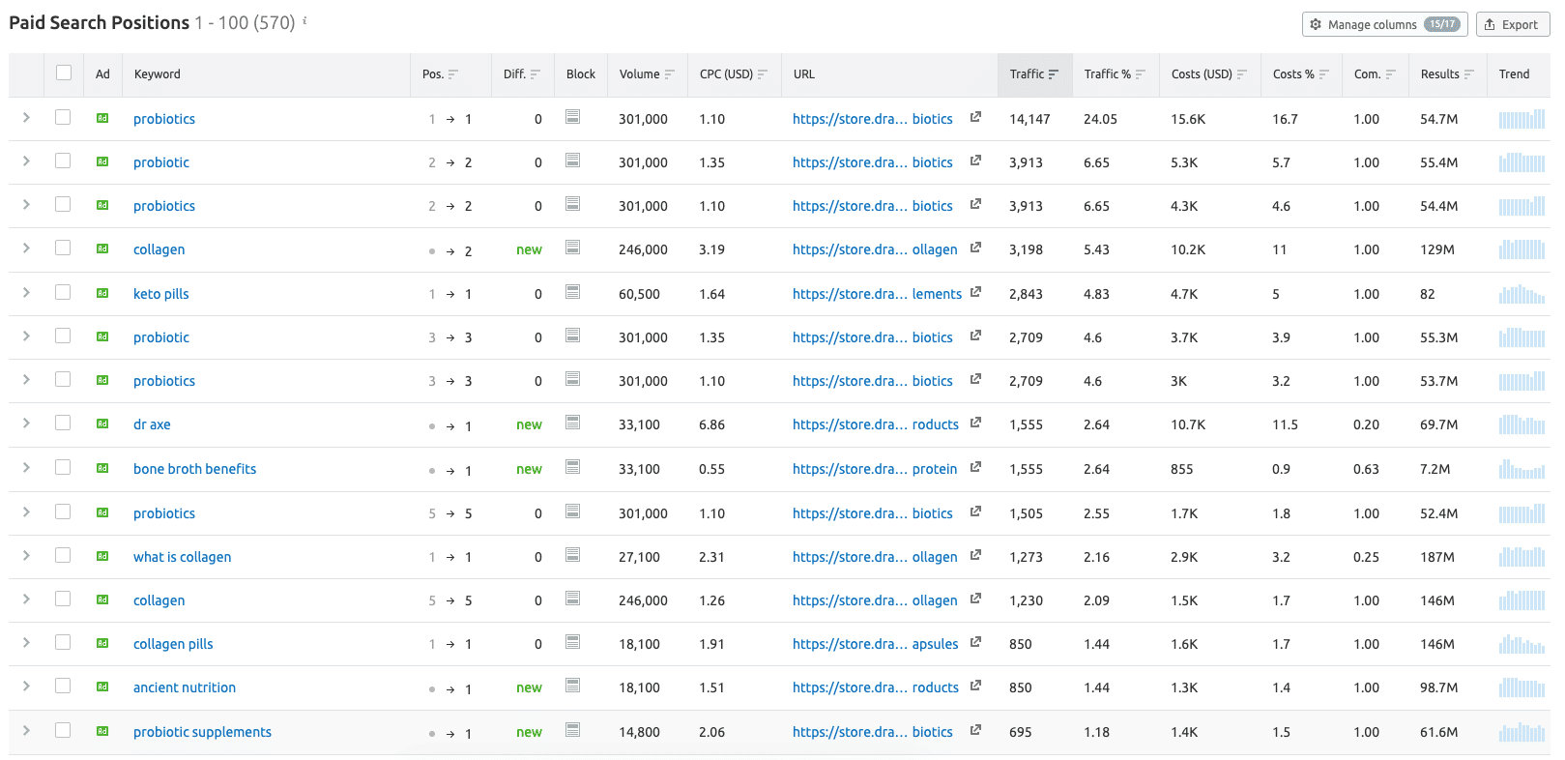Open external link for ancient nutrition URL

coord(975,686)
